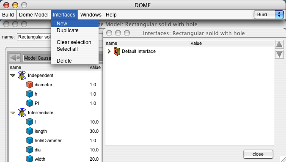Screen dimensions: 286x162
Task: Click the Intermediate filter icon
Action: (x=22, y=113)
